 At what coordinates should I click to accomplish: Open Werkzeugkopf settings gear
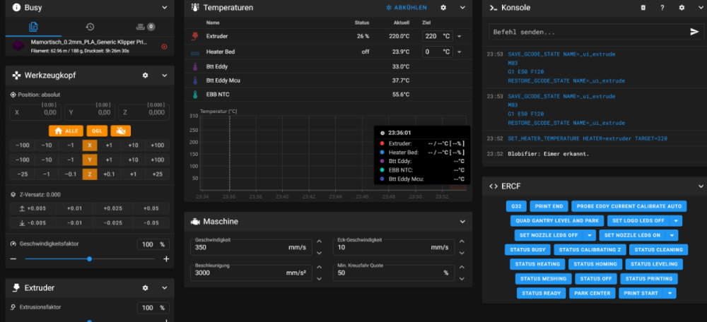coord(145,76)
